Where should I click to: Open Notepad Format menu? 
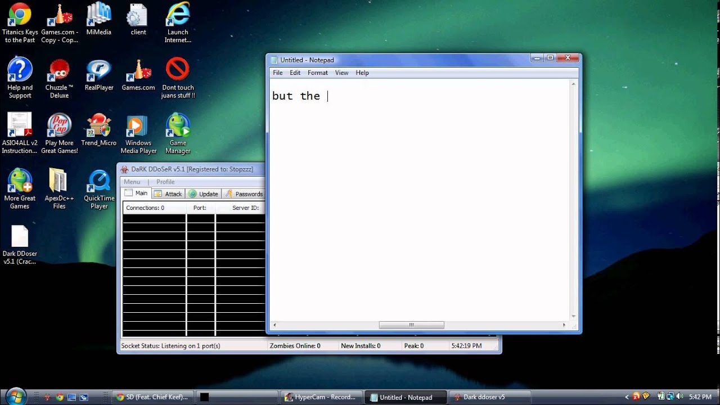pyautogui.click(x=317, y=73)
